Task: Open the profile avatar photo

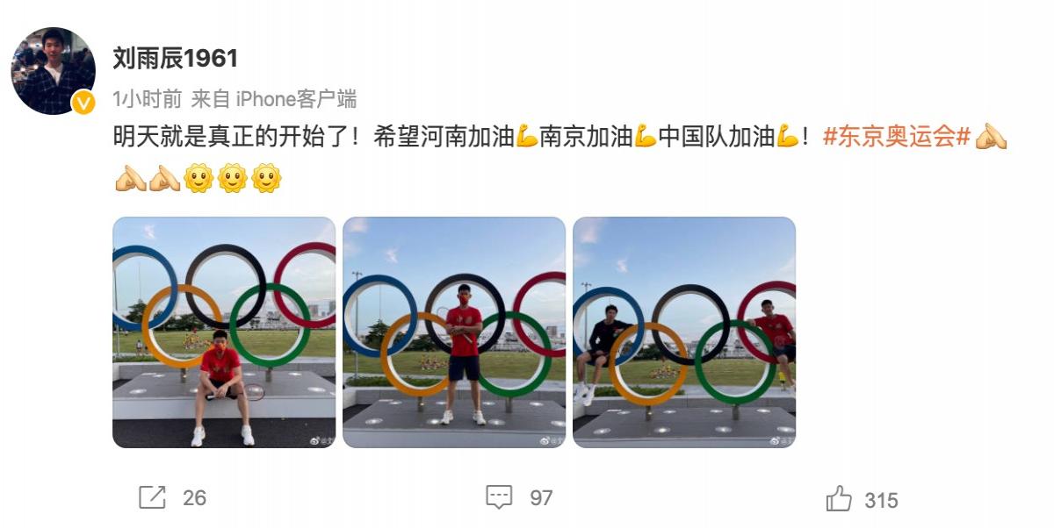Action: [53, 71]
